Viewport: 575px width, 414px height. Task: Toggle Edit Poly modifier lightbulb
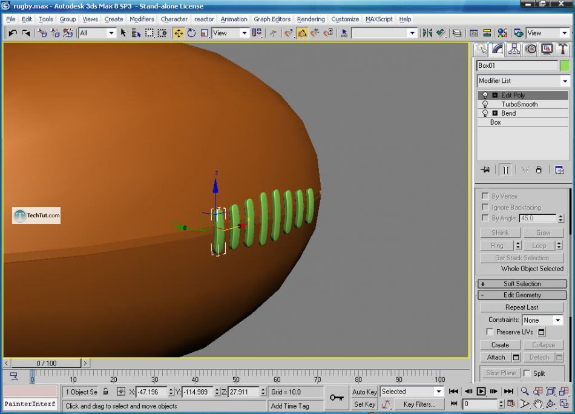pyautogui.click(x=485, y=95)
